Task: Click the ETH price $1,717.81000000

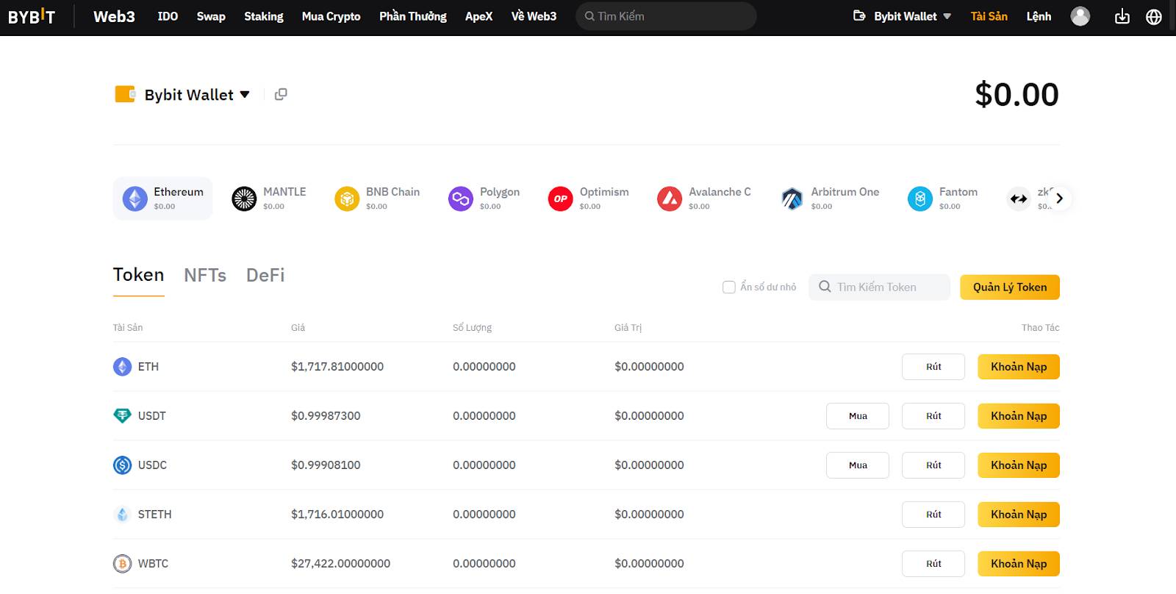Action: point(337,366)
